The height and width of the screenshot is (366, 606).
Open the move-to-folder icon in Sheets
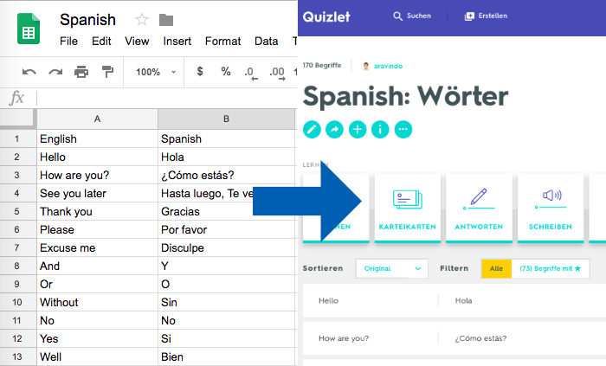tap(166, 20)
